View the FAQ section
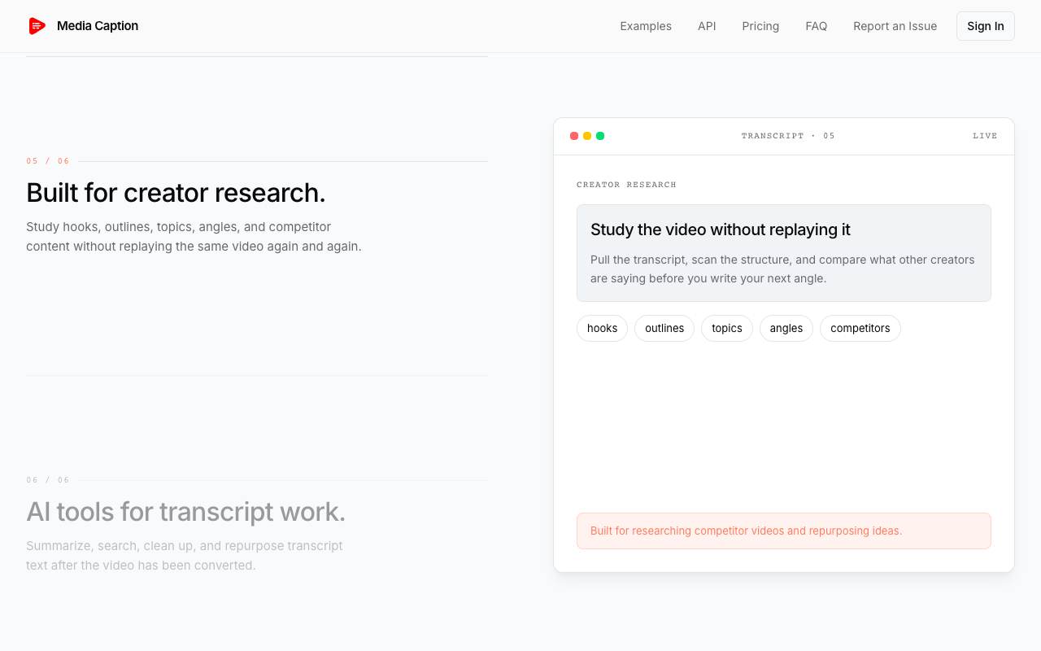This screenshot has width=1041, height=651. click(x=816, y=26)
